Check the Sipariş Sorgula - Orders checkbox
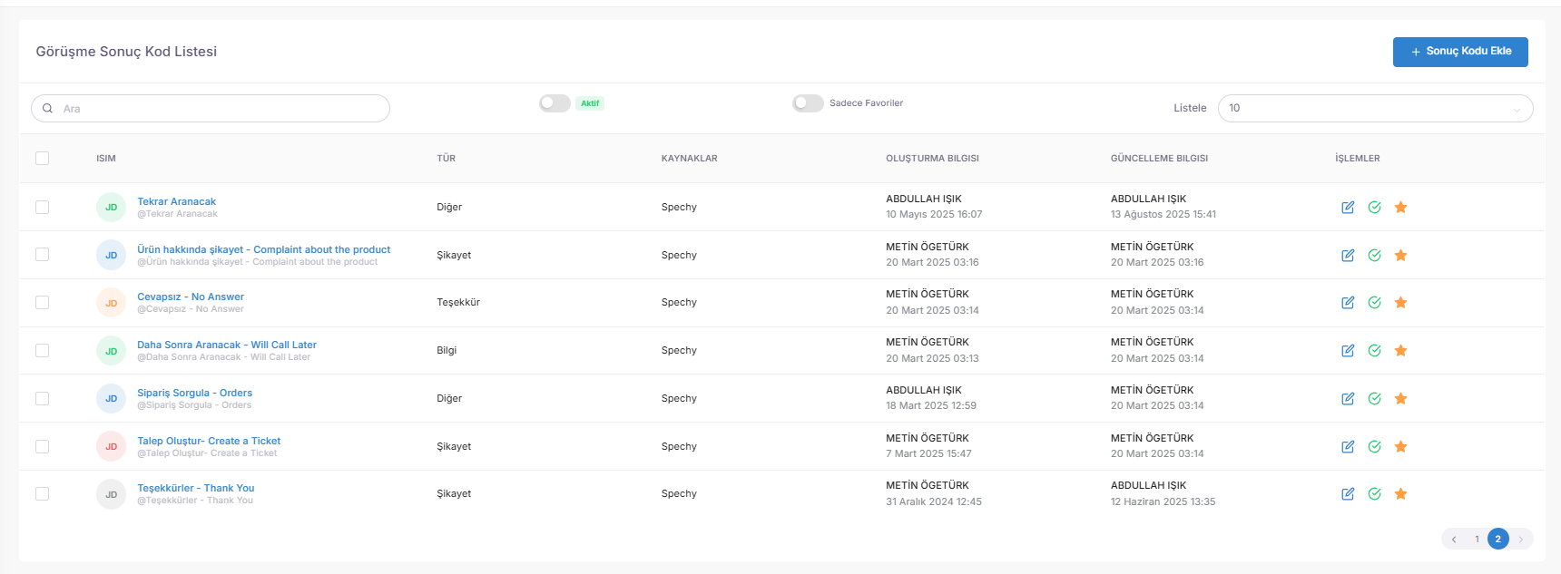The height and width of the screenshot is (574, 1561). 42,398
